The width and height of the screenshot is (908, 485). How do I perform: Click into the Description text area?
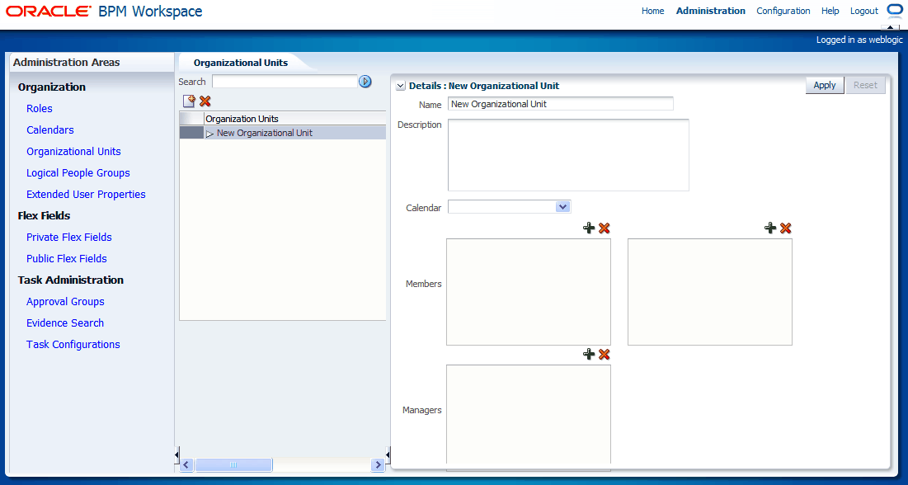tap(568, 155)
